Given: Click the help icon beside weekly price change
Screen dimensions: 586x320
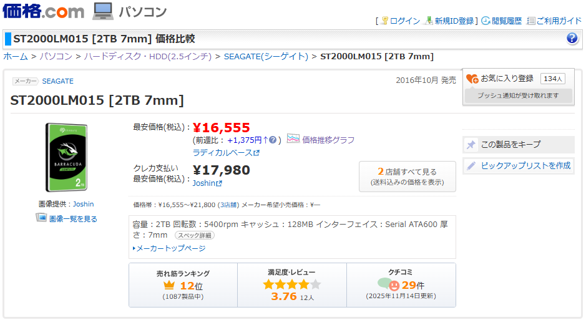Looking at the screenshot, I should tap(273, 140).
